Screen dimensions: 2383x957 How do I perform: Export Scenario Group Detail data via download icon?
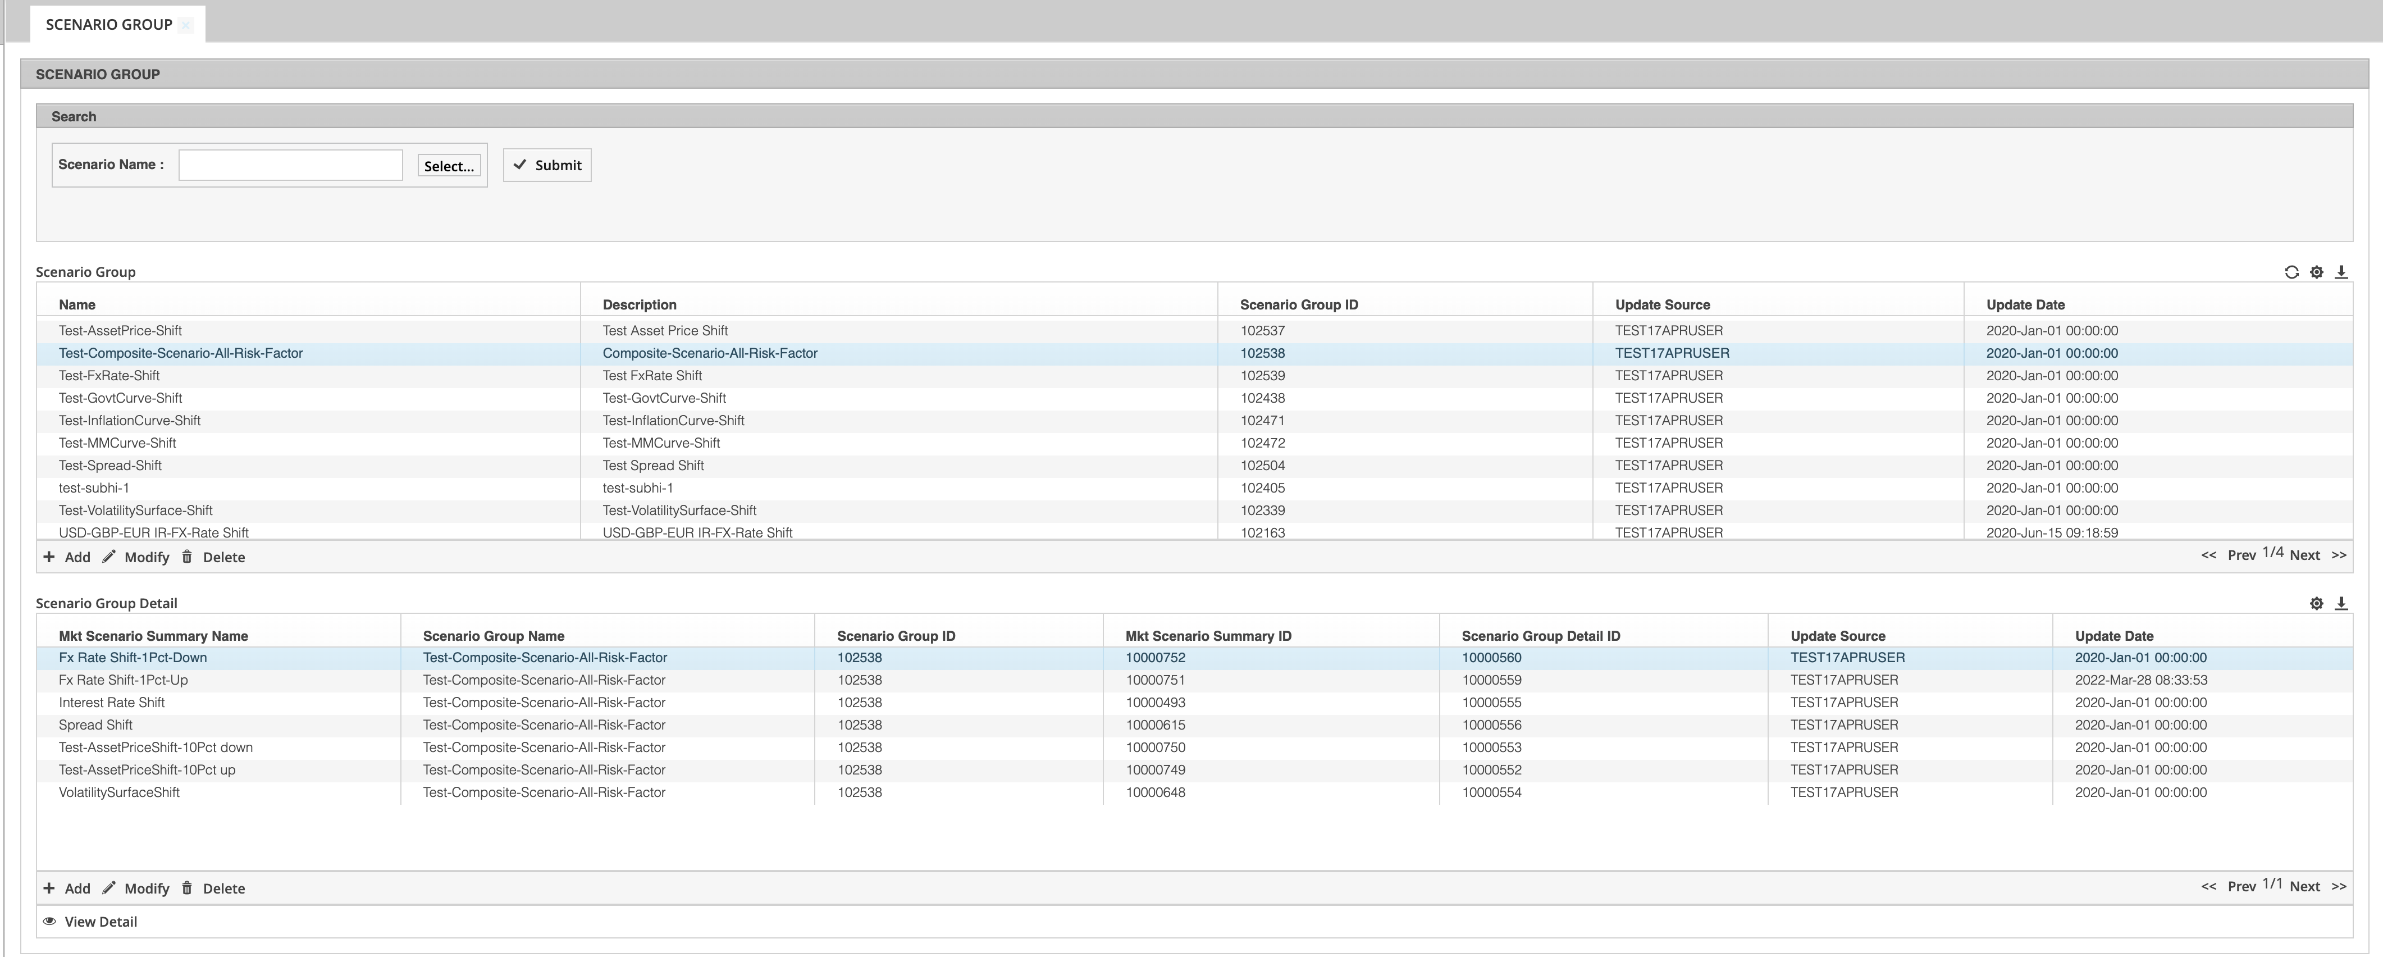tap(2340, 603)
